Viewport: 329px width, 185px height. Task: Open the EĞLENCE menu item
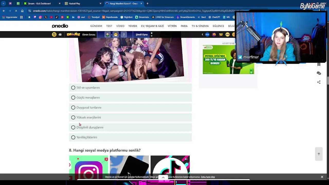218,26
